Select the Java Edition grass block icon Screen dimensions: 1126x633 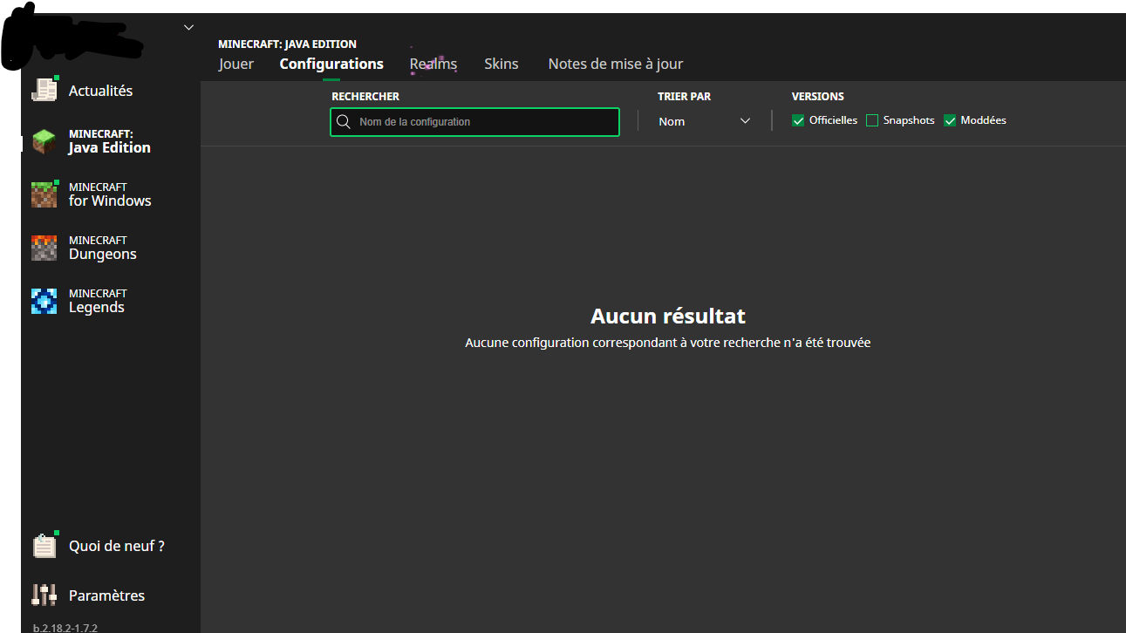click(44, 141)
